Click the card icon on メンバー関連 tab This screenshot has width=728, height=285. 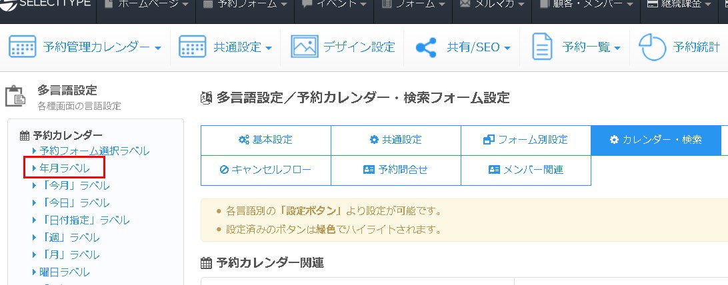point(494,170)
